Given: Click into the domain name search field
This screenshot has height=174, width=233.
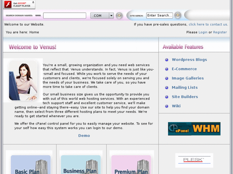Looking at the screenshot, I should pyautogui.click(x=65, y=16).
